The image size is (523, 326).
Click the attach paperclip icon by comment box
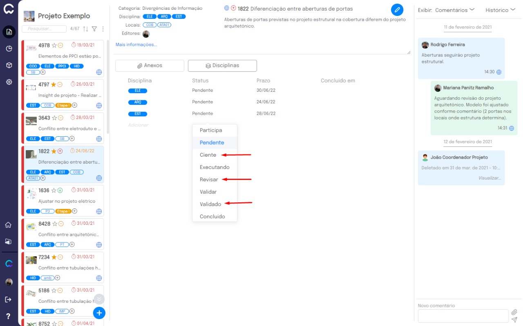tap(514, 313)
